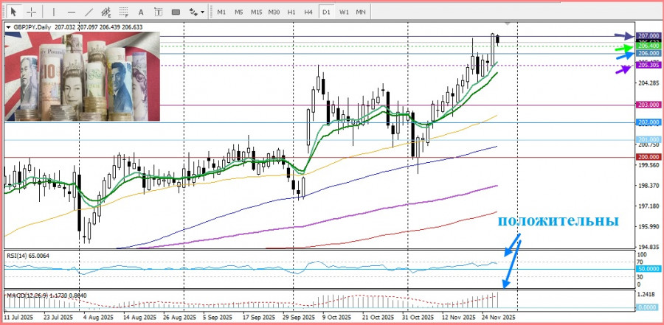The height and width of the screenshot is (325, 664).
Task: Switch to MN monthly timeframe
Action: 361,12
